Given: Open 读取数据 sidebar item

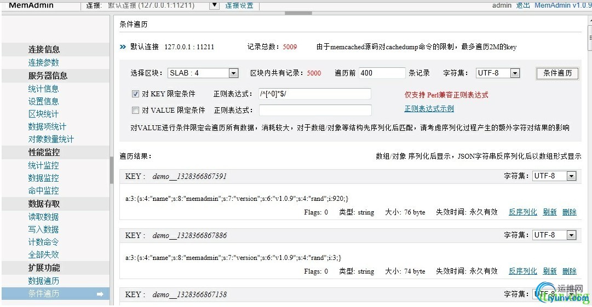Looking at the screenshot, I should [x=43, y=217].
